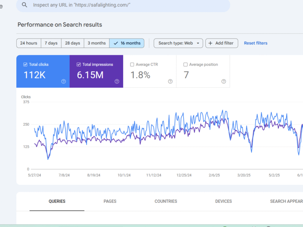Switch to the Devices tab
The height and width of the screenshot is (227, 303).
coord(223,201)
